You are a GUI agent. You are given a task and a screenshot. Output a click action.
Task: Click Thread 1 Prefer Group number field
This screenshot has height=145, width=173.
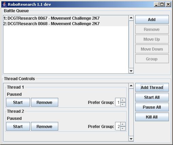(118, 102)
